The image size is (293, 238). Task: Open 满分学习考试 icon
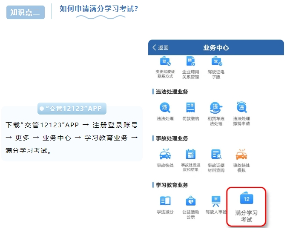[x=247, y=198]
